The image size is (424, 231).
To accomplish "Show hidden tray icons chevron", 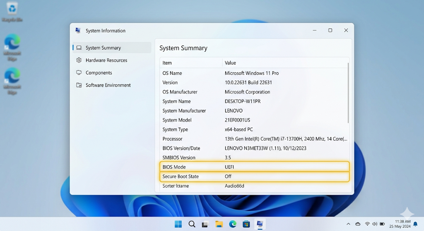I will click(x=348, y=224).
